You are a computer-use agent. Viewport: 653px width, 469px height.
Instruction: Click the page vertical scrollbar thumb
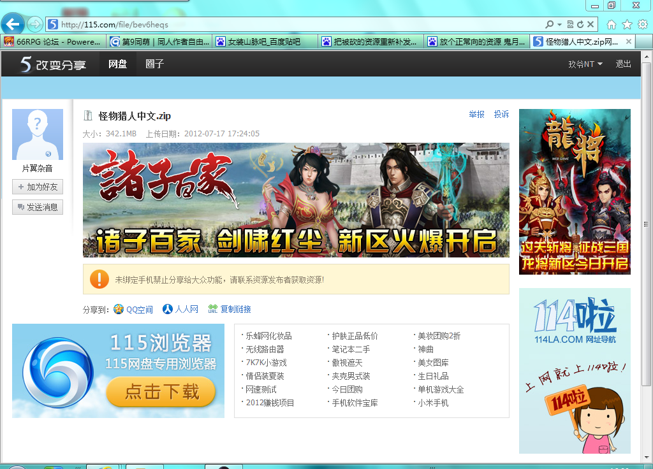(x=647, y=225)
